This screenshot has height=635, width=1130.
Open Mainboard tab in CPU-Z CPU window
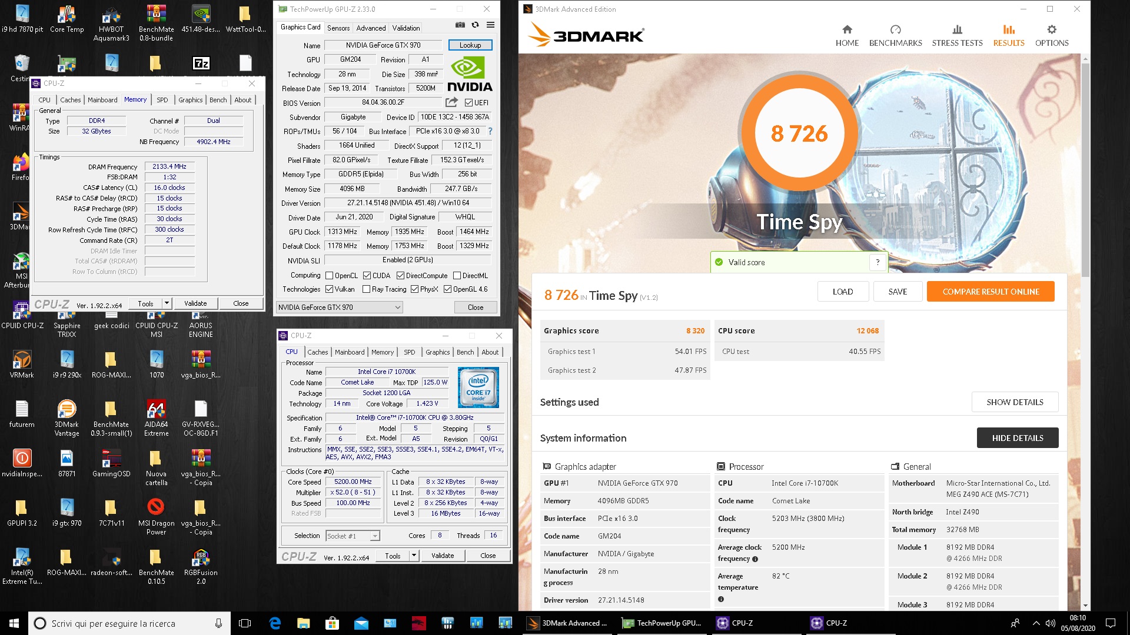350,352
